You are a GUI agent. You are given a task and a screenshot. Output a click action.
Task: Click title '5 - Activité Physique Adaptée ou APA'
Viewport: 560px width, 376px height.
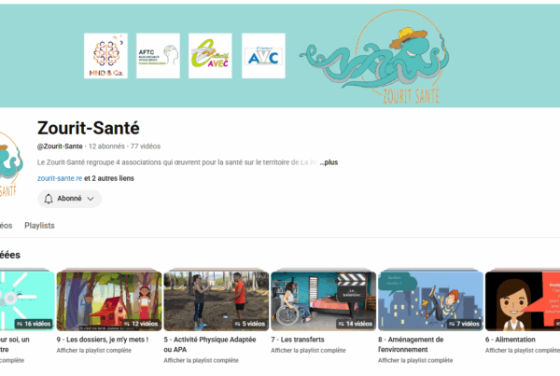coord(210,344)
